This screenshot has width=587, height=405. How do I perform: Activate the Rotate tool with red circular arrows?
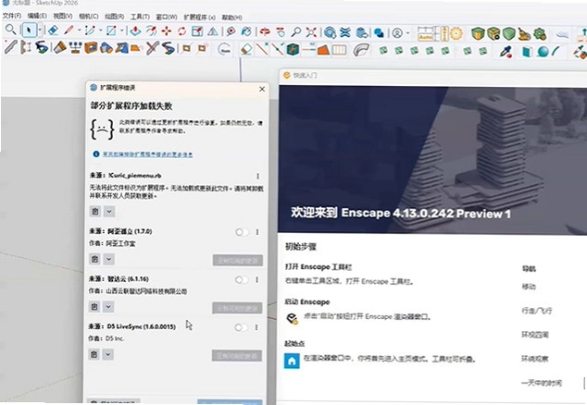(182, 31)
